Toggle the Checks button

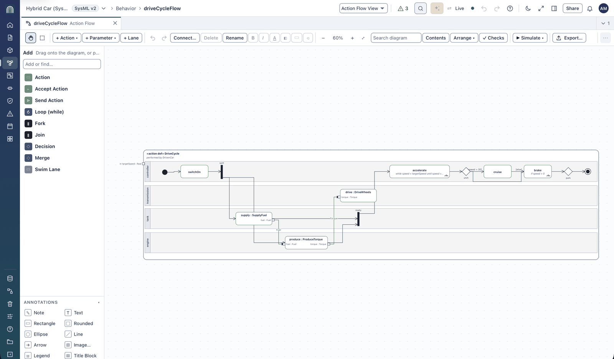pos(494,38)
